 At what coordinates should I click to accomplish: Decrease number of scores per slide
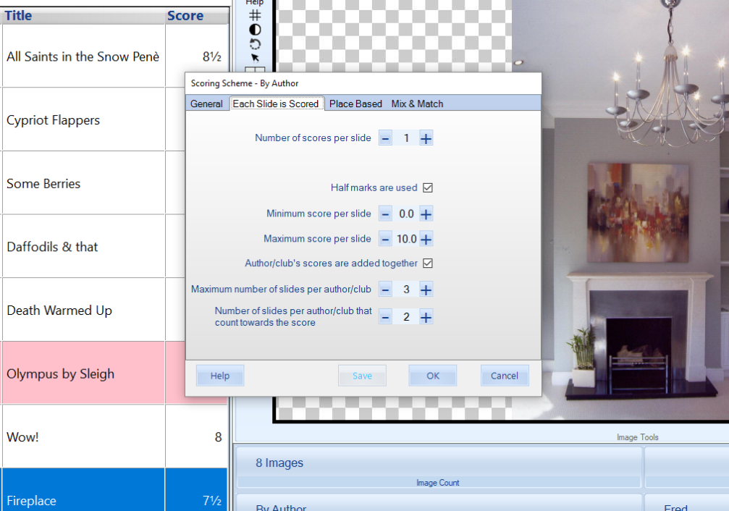click(x=385, y=138)
